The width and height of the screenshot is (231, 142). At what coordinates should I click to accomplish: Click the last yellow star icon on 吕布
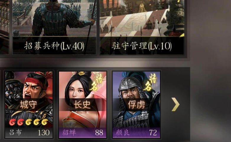coord(45,122)
